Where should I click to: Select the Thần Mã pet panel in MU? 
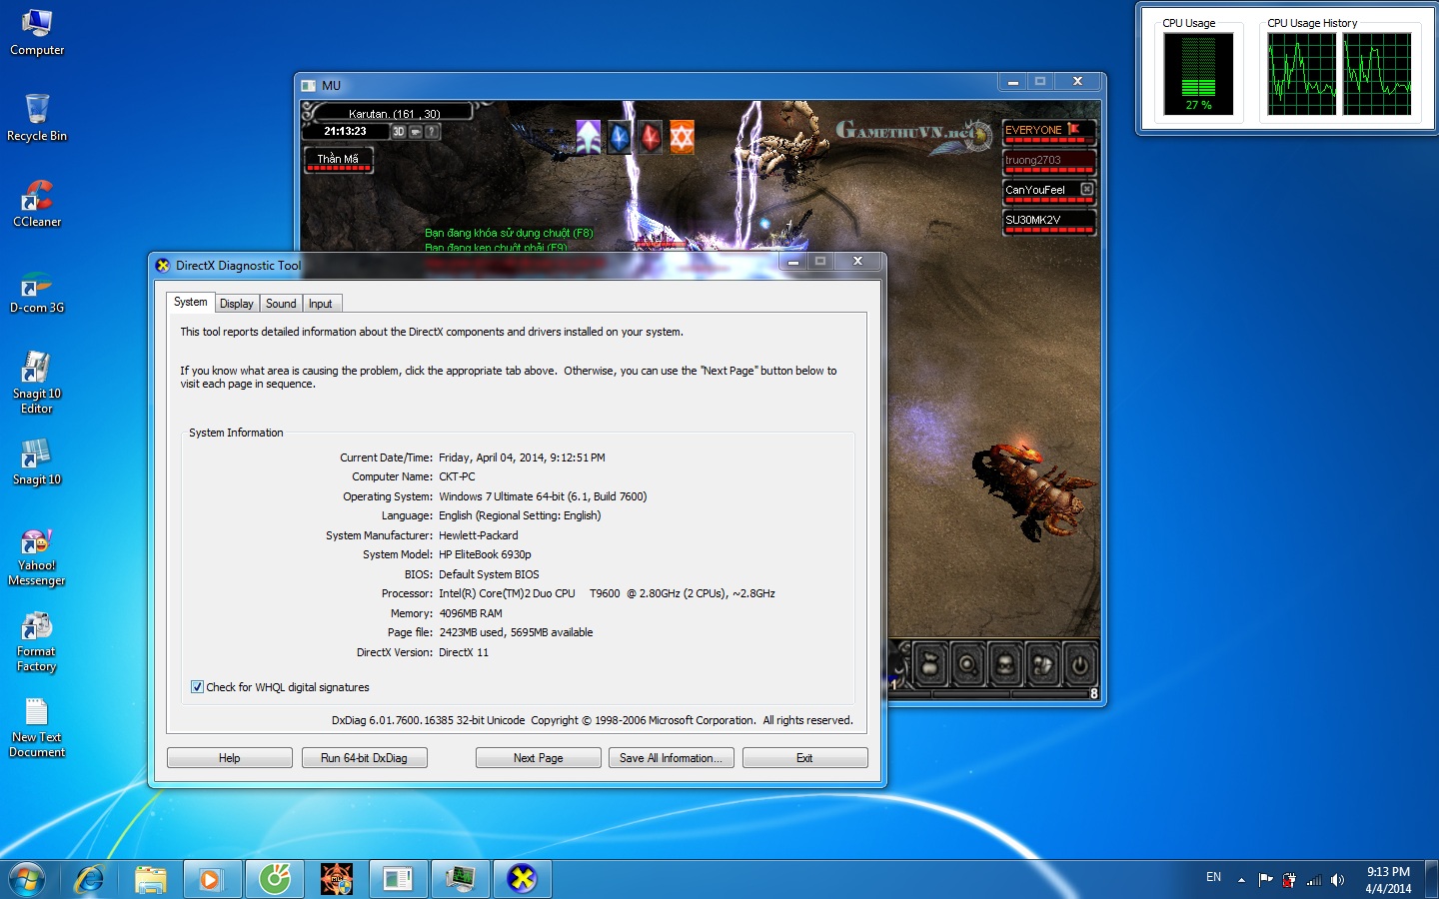coord(339,160)
